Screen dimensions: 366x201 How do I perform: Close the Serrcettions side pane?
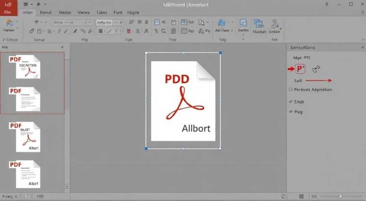pyautogui.click(x=362, y=48)
